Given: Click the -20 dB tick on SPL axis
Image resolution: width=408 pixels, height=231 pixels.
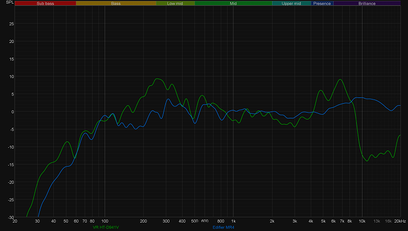Looking at the screenshot, I should (x=10, y=182).
